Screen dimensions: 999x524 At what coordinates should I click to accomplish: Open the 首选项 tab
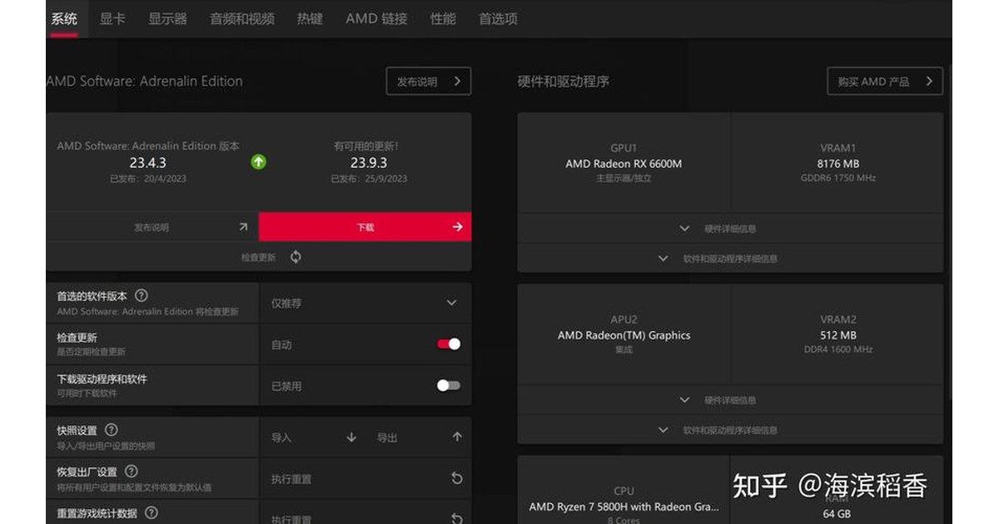click(x=498, y=18)
